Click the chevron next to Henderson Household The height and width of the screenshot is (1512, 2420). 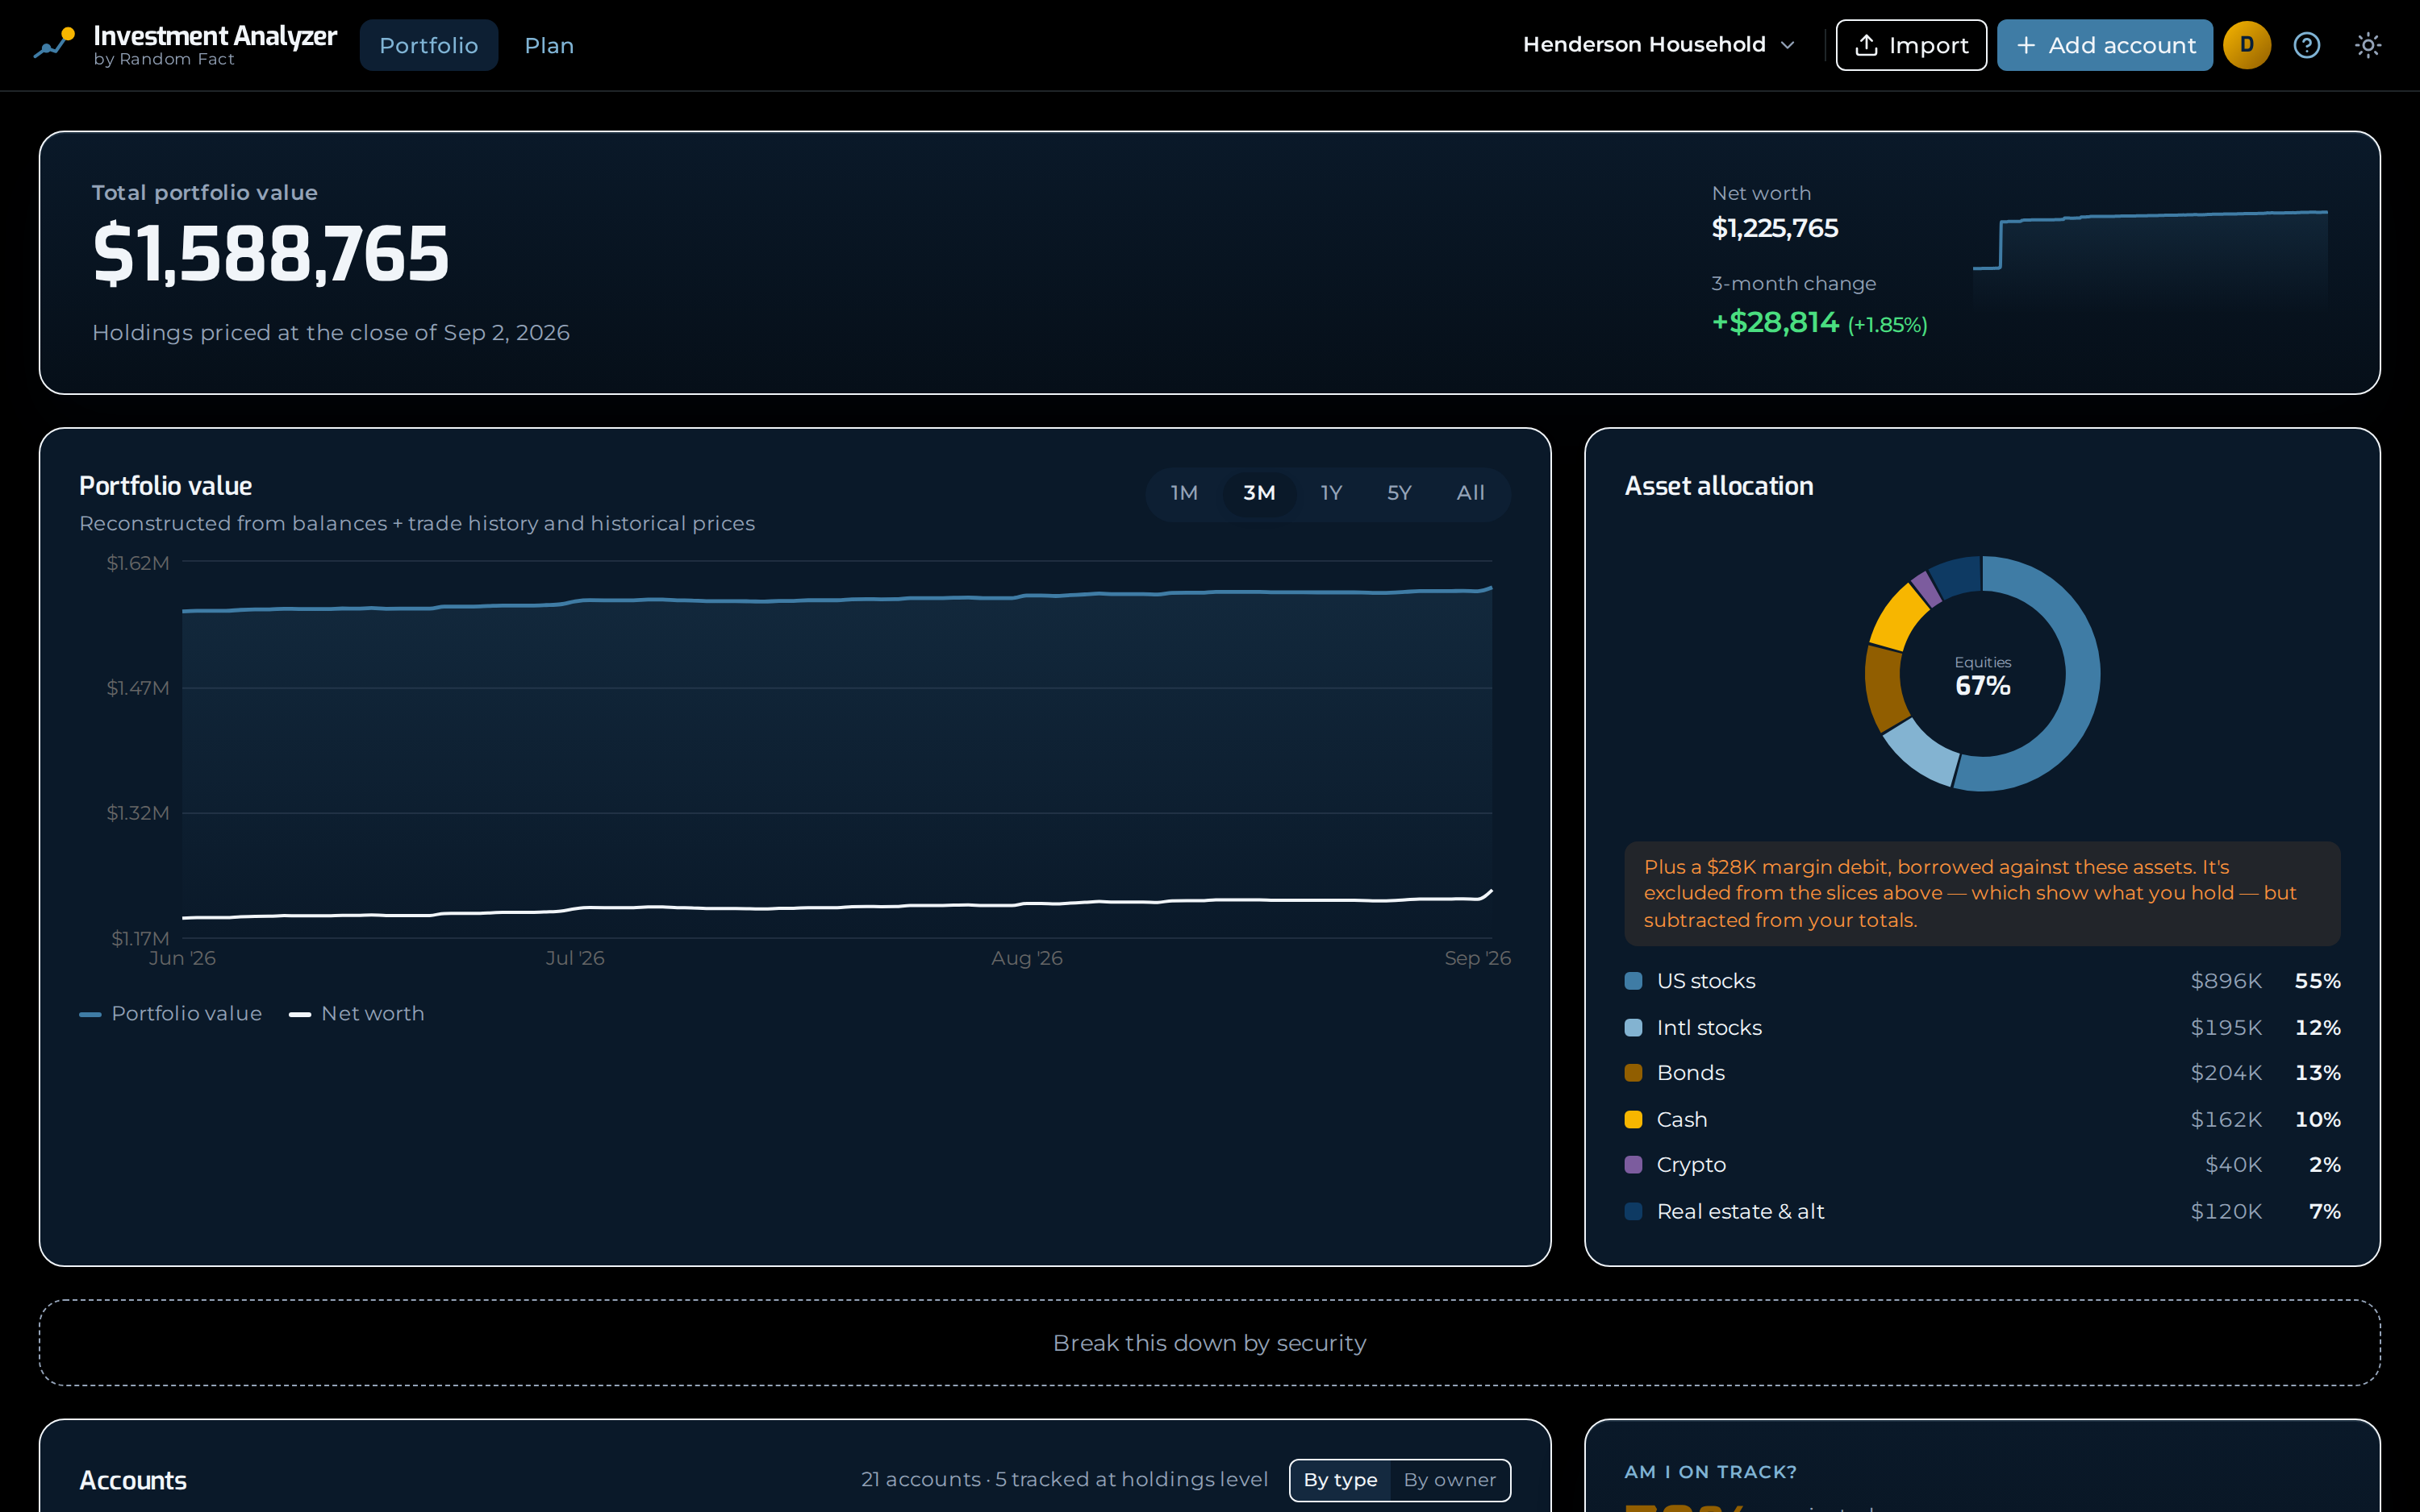click(1788, 45)
